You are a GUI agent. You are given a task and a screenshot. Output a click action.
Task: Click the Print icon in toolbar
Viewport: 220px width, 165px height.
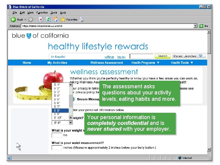81,20
